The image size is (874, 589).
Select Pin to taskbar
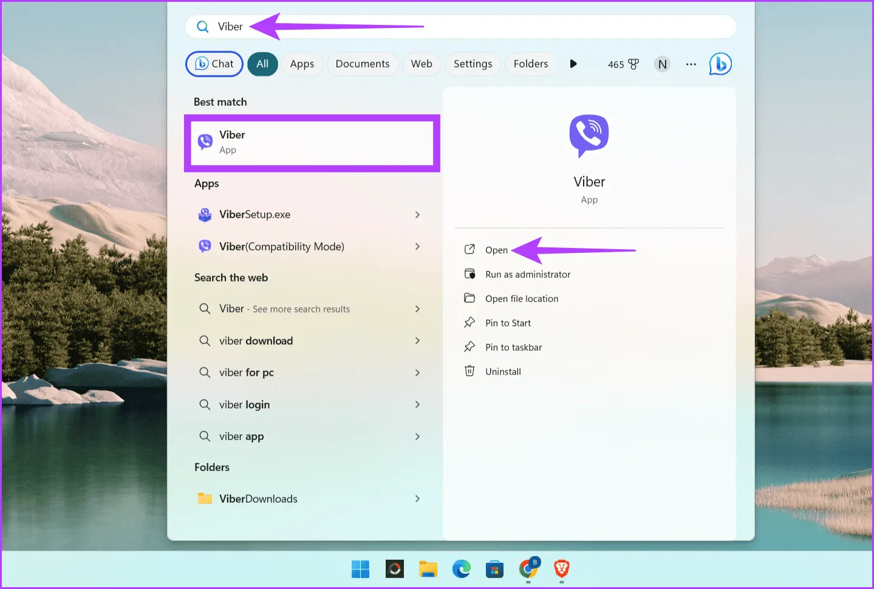click(x=513, y=347)
